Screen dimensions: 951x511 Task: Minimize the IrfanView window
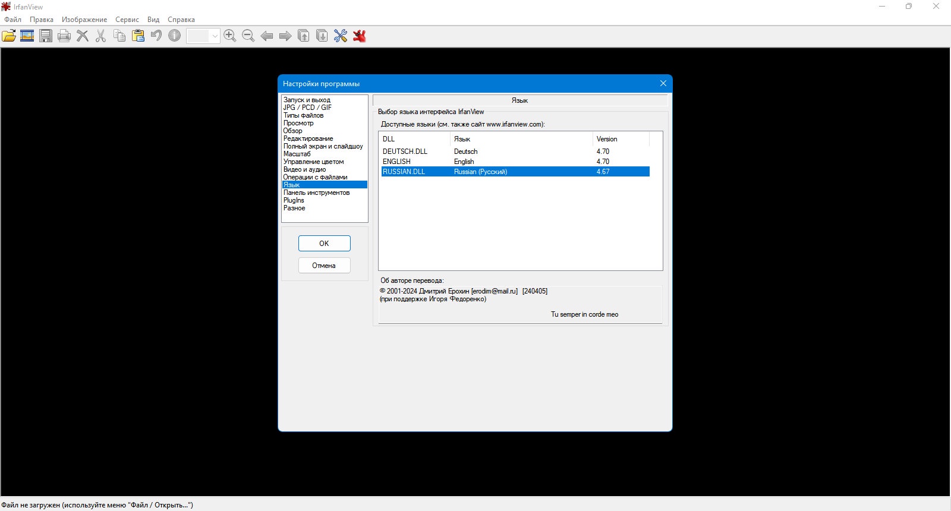click(x=882, y=7)
